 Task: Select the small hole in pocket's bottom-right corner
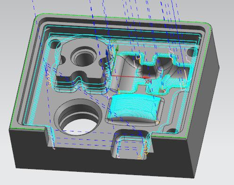[x=172, y=131]
